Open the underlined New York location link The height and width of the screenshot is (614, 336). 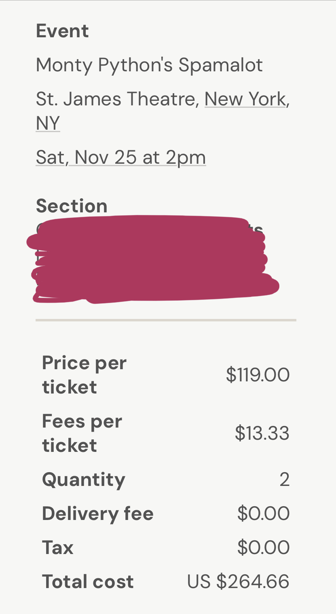tap(246, 99)
